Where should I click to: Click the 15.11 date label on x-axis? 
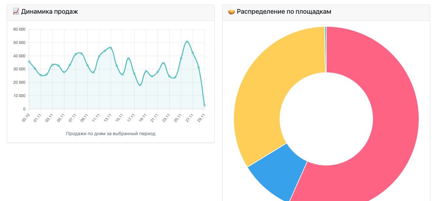coord(120,118)
